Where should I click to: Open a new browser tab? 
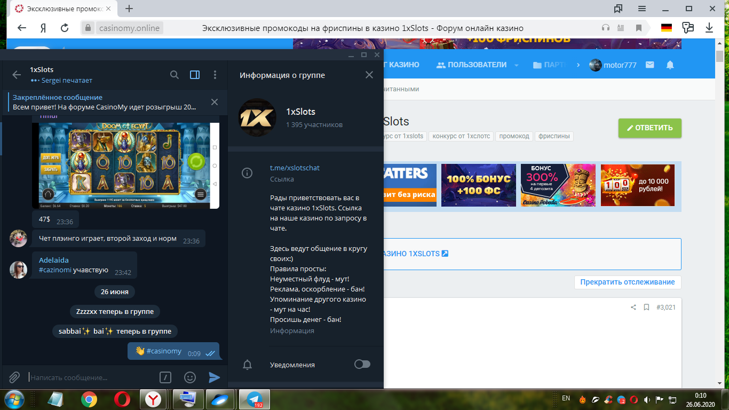pos(129,9)
